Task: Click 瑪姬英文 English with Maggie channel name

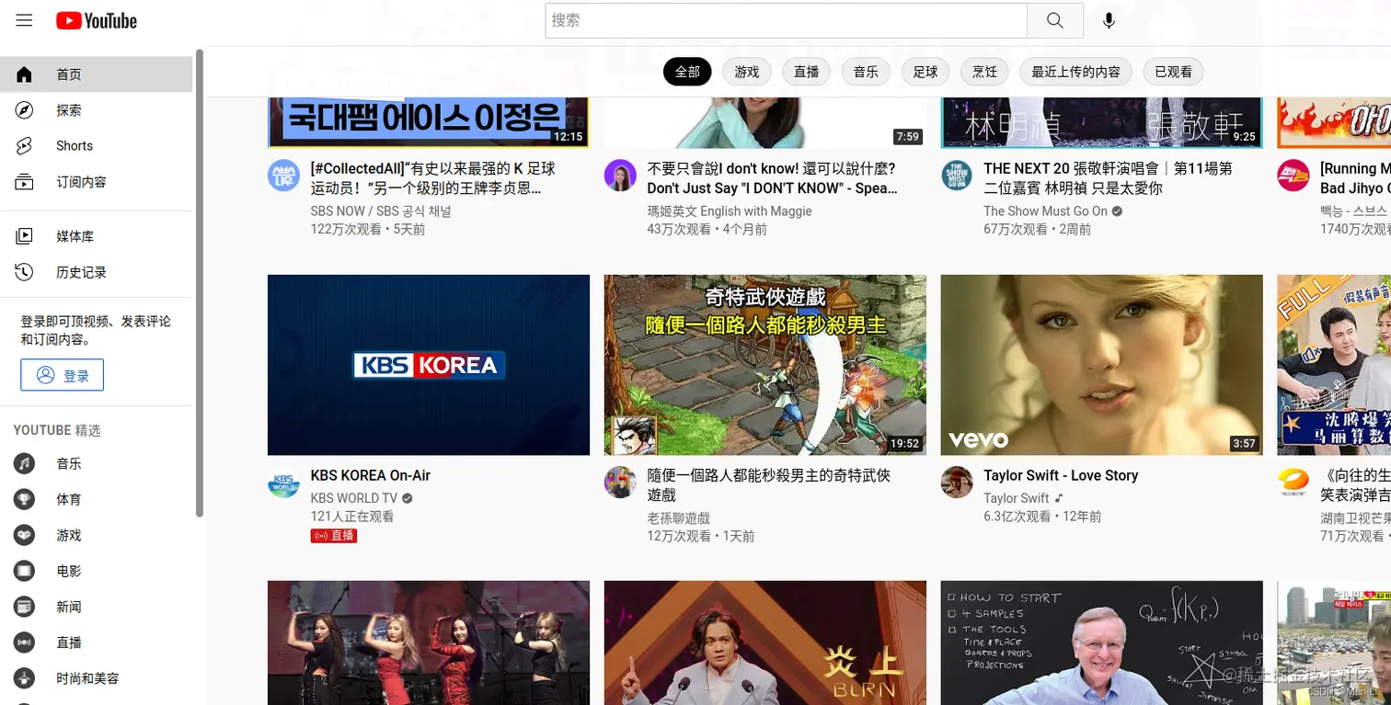Action: [x=730, y=211]
